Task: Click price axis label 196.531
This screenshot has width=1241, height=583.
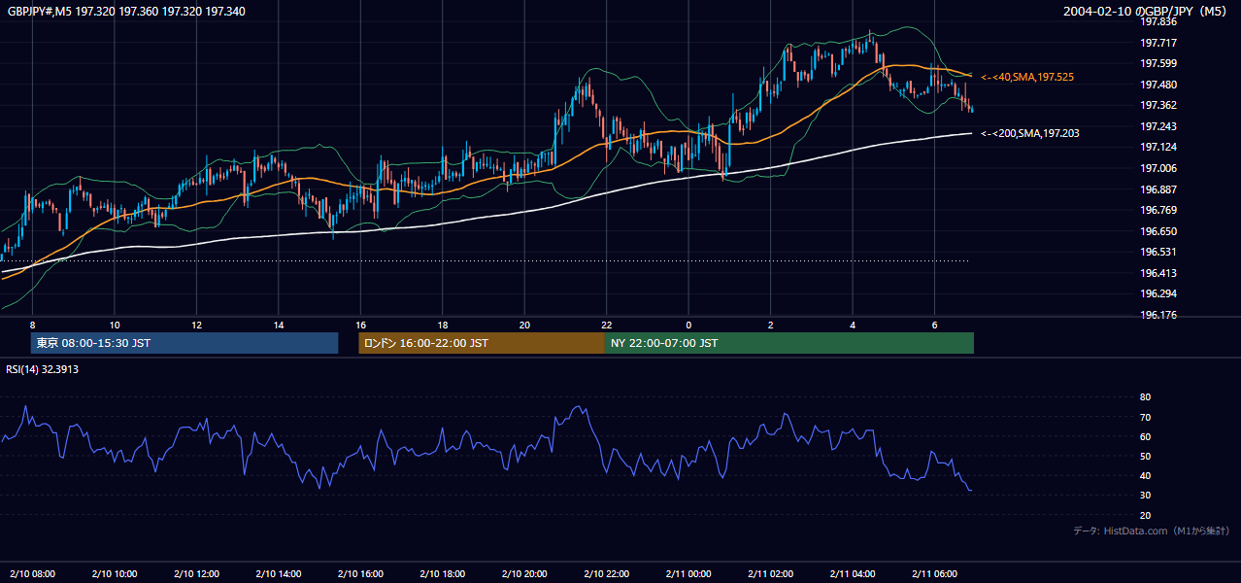Action: 1157,252
